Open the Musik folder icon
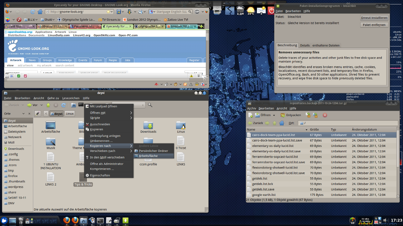The width and height of the screenshot is (403, 226). pos(51,142)
